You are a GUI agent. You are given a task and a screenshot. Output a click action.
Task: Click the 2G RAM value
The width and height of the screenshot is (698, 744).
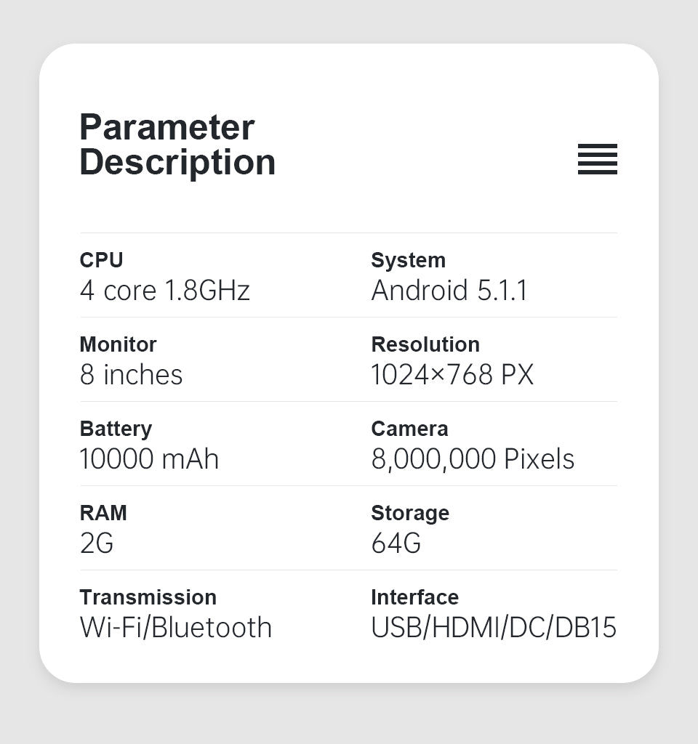[97, 543]
